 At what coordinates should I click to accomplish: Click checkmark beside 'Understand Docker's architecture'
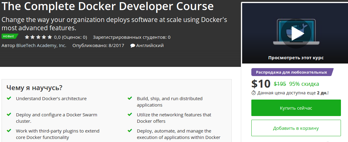9,98
